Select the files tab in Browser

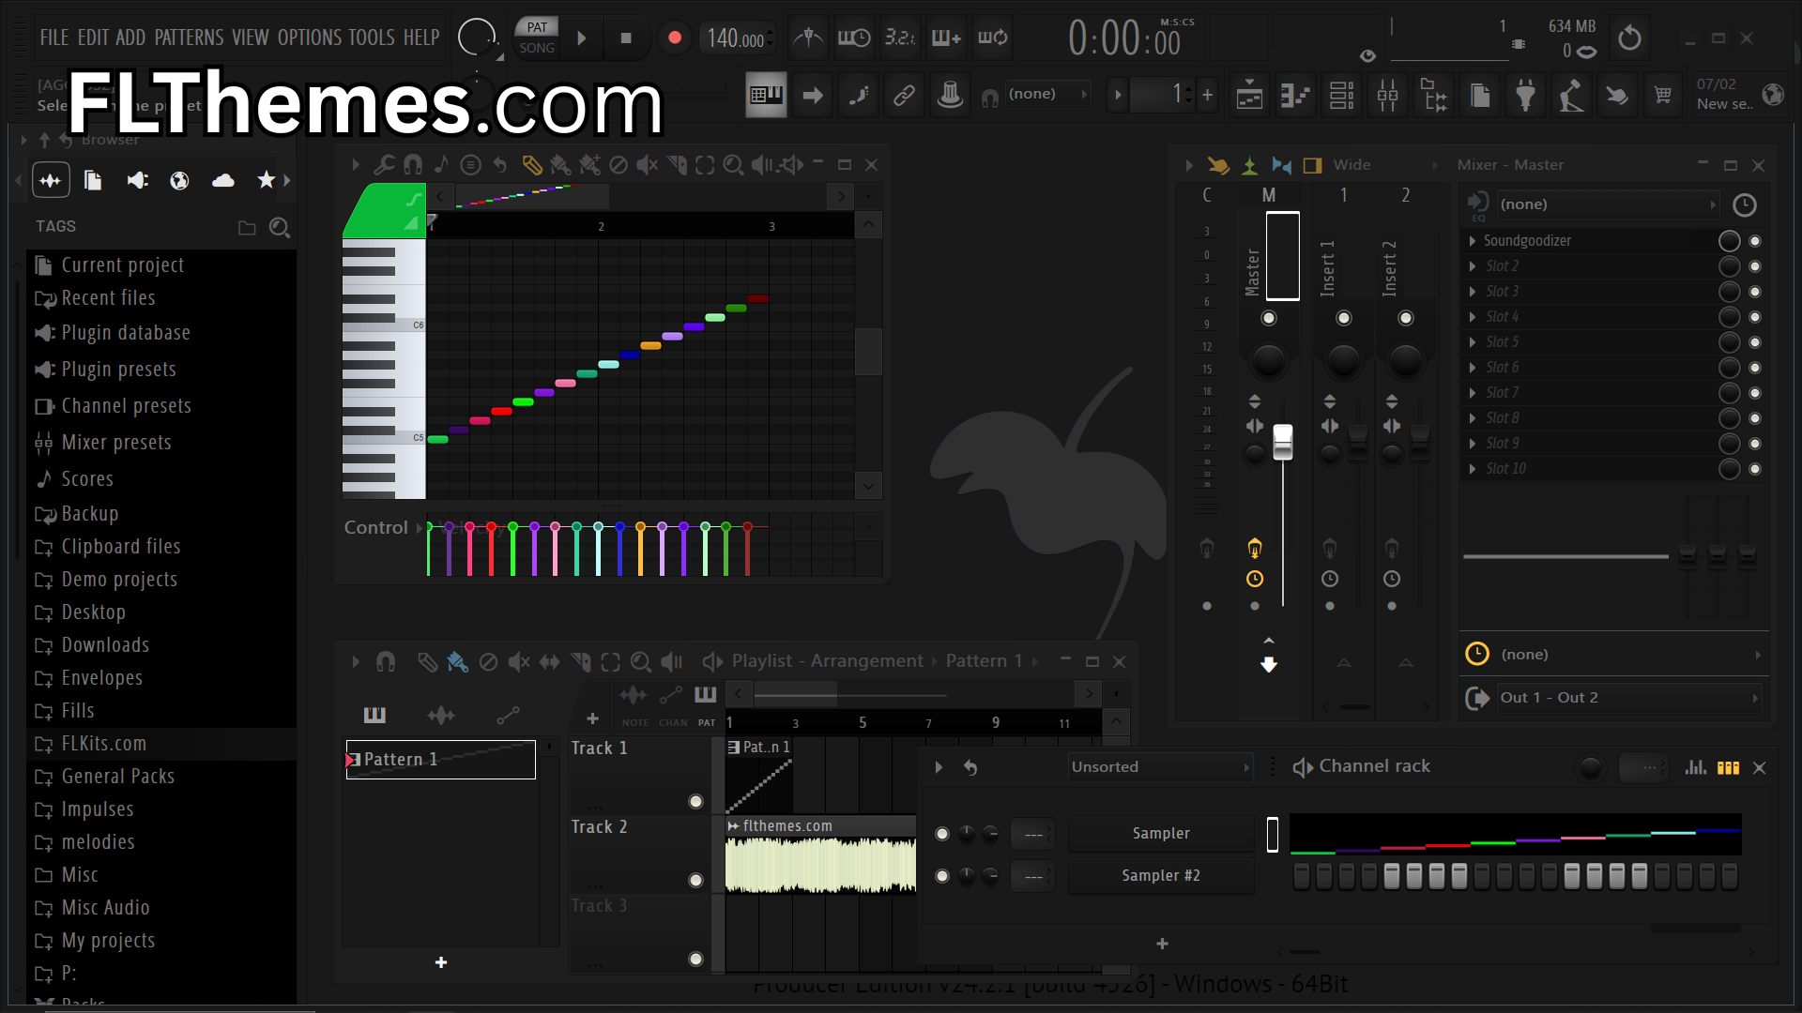(x=93, y=180)
